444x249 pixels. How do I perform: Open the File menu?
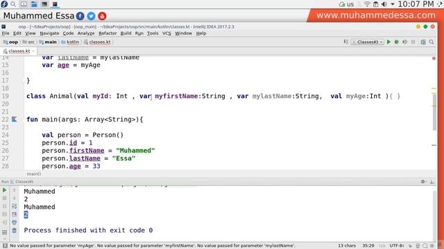[x=6, y=33]
